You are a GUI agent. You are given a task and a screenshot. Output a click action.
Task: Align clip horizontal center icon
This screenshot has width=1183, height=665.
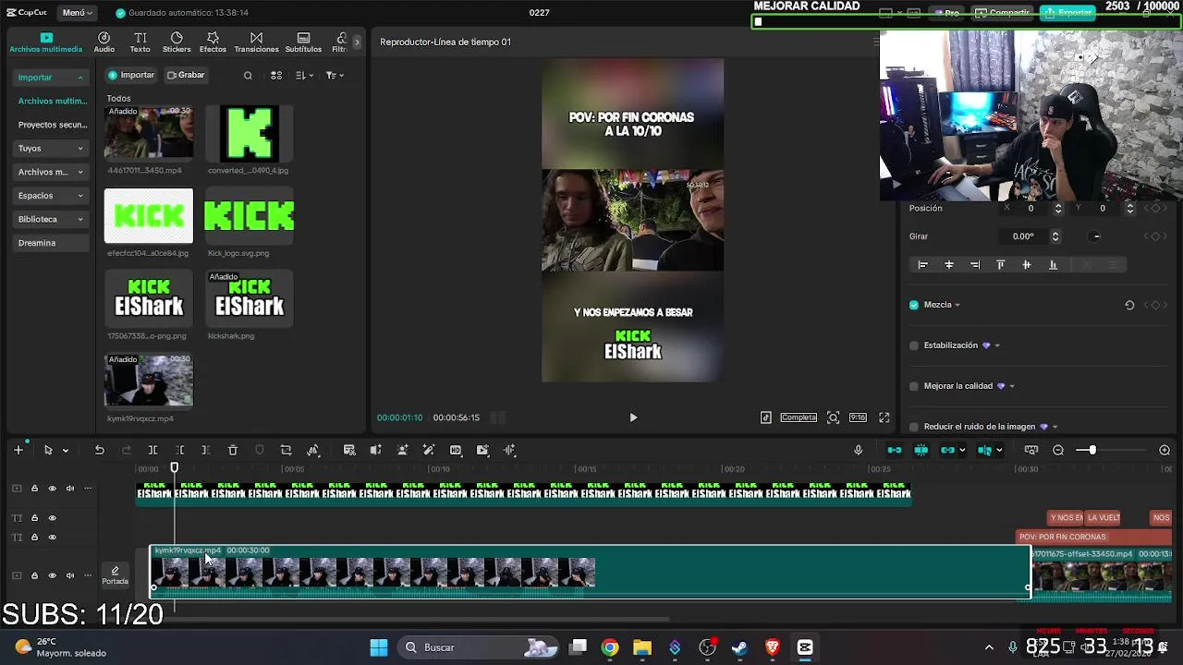pos(948,265)
